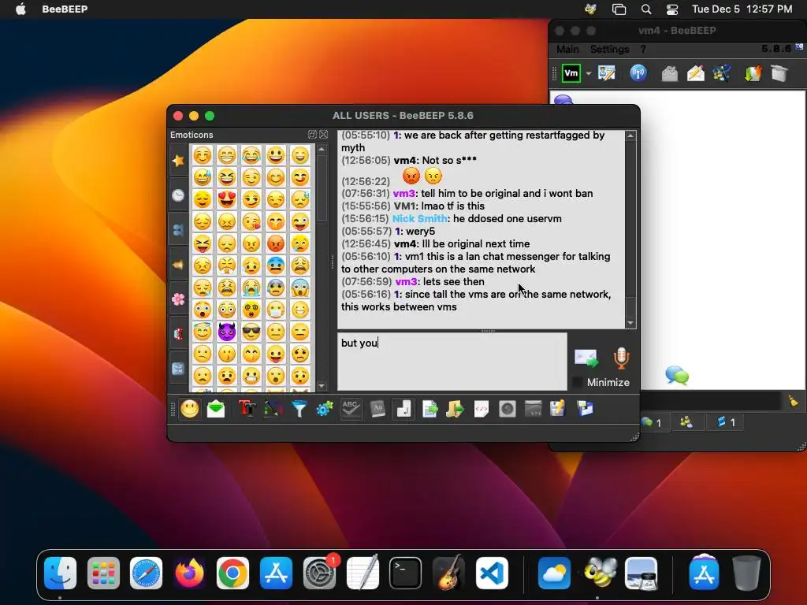Image resolution: width=807 pixels, height=605 pixels.
Task: Click the Vm status avatar in vm4 window
Action: pyautogui.click(x=571, y=73)
